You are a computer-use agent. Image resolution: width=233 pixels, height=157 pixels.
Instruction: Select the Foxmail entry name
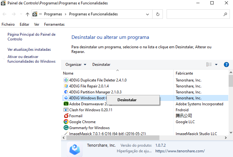pos(76,116)
